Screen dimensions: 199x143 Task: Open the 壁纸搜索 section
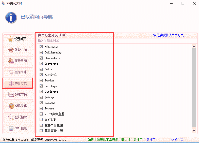coord(18,117)
